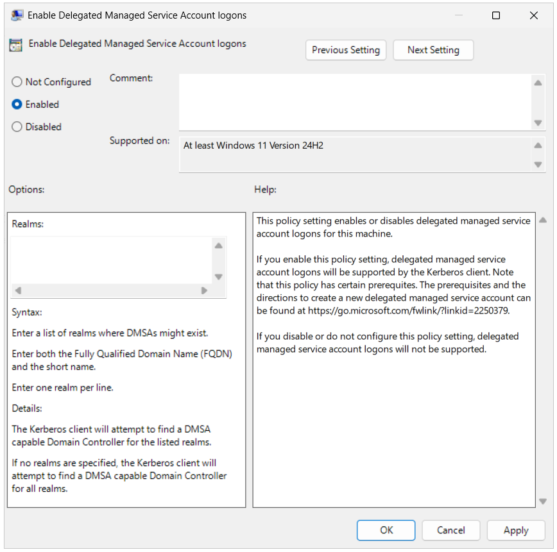Screen dimensions: 557x552
Task: Select the Disabled radio button
Action: (16, 126)
